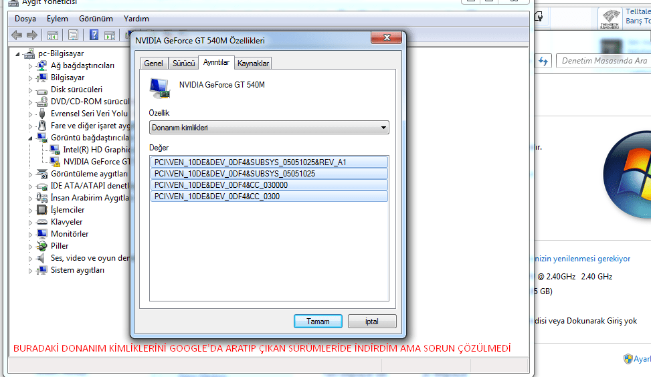The height and width of the screenshot is (377, 651).
Task: Expand the İşlemciler node
Action: click(x=30, y=211)
